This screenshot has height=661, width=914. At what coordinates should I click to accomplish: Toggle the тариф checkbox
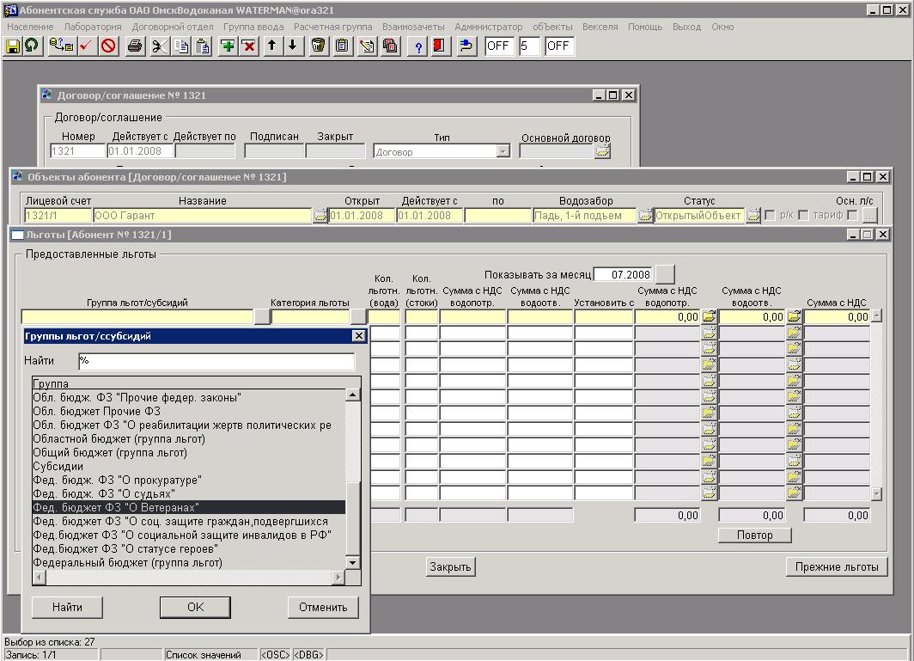click(803, 215)
